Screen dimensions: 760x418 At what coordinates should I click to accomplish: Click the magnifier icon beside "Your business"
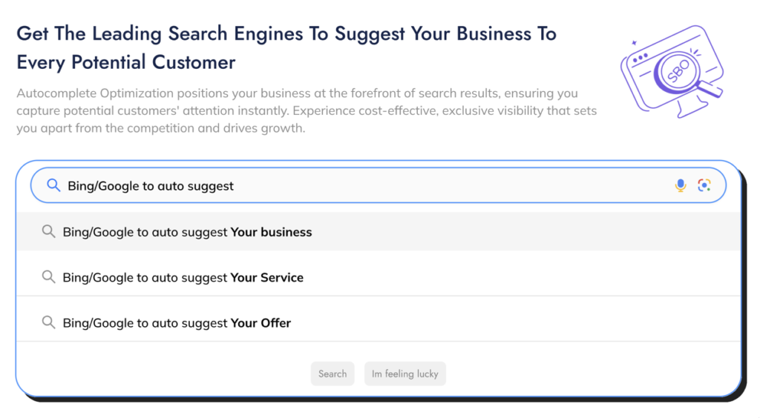[48, 232]
